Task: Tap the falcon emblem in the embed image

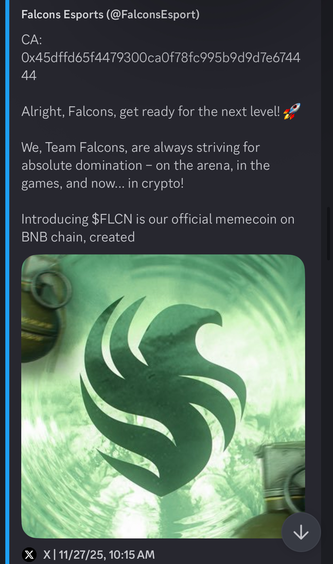Action: (x=163, y=395)
